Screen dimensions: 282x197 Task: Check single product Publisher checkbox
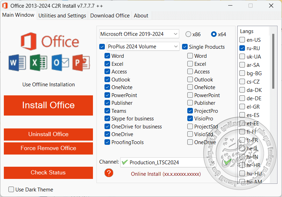190,103
